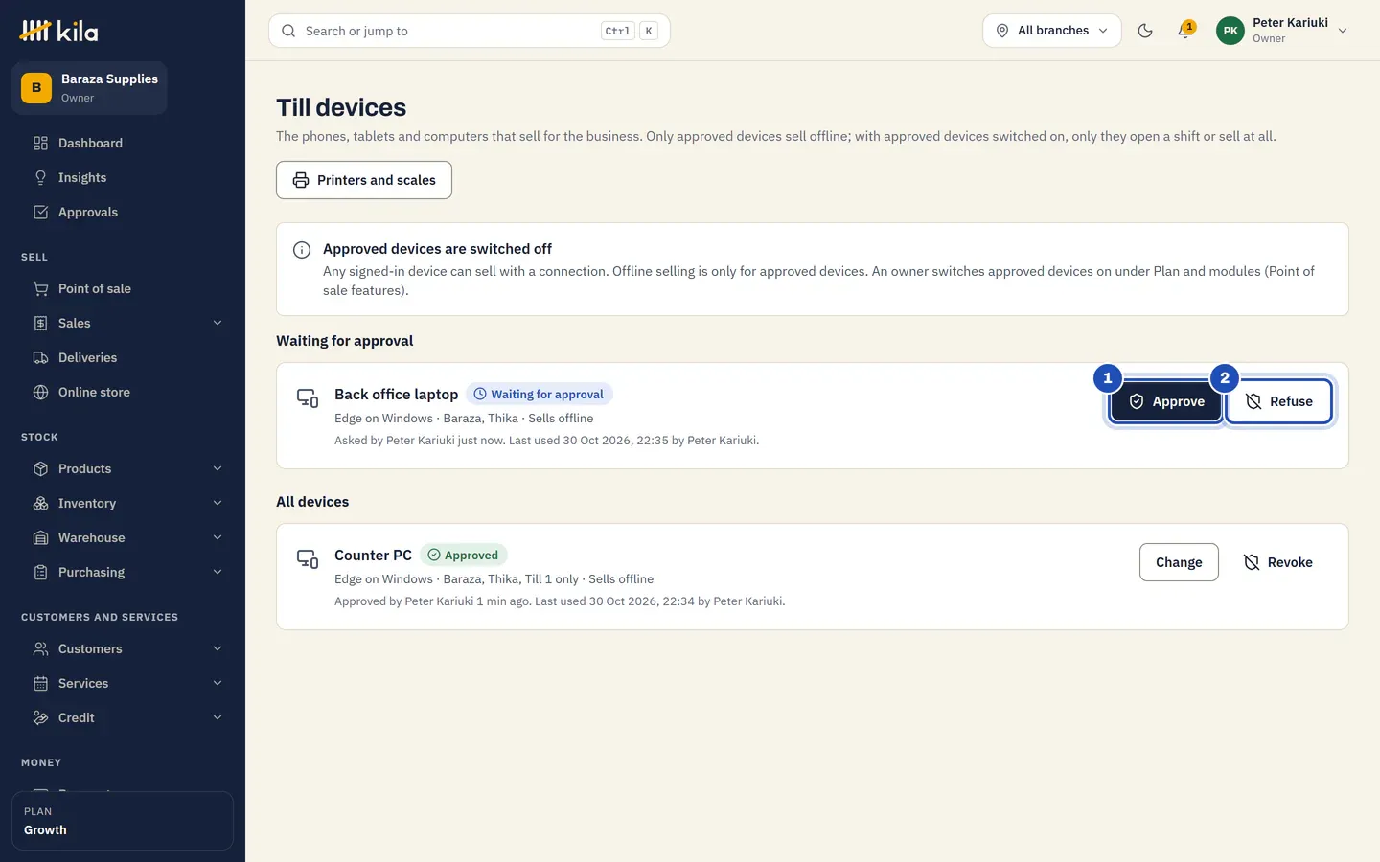This screenshot has width=1380, height=862.
Task: Click the Sales receipt icon
Action: [40, 324]
